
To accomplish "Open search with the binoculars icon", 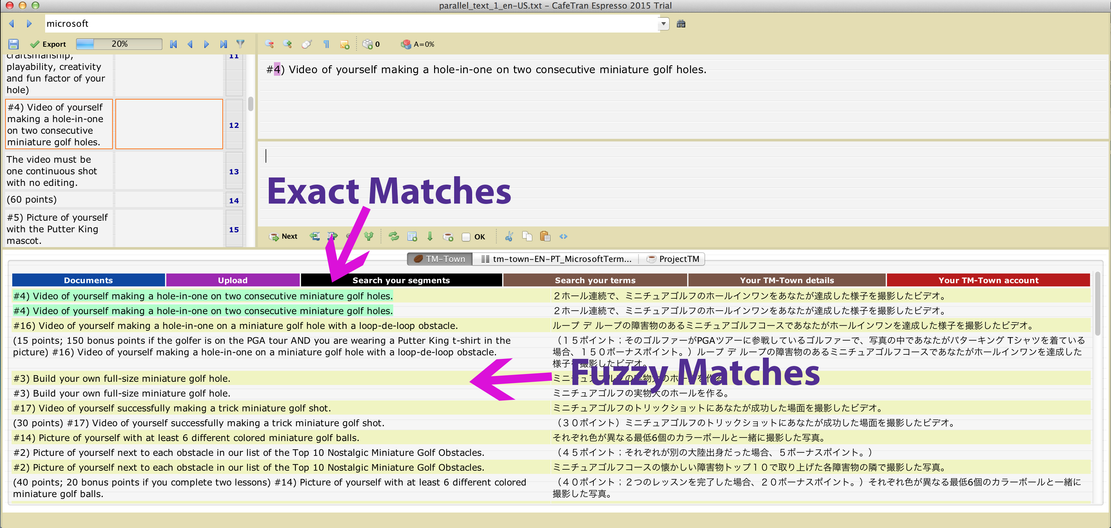I will (681, 24).
